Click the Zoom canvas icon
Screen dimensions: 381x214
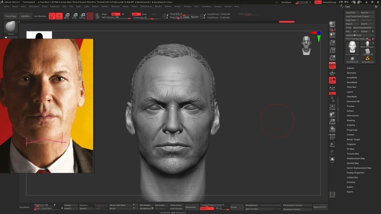332,42
